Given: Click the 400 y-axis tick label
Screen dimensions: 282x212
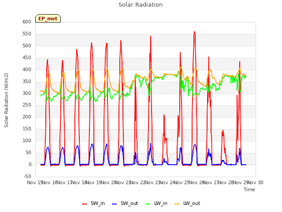Looking at the screenshot, I should click(x=27, y=69).
